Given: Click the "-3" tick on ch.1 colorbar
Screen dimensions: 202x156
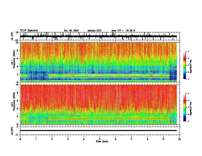Looking at the screenshot, I should point(188,51).
